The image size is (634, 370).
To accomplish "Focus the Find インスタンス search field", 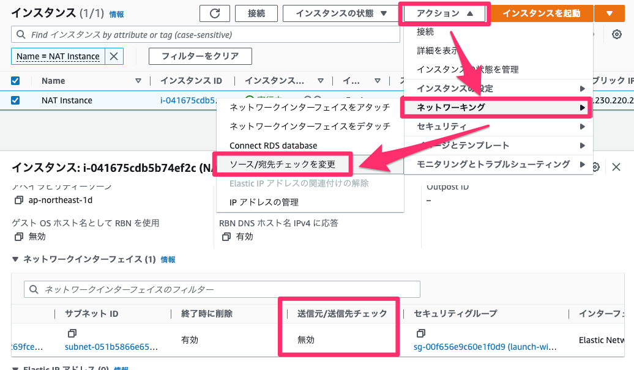I will [x=206, y=35].
